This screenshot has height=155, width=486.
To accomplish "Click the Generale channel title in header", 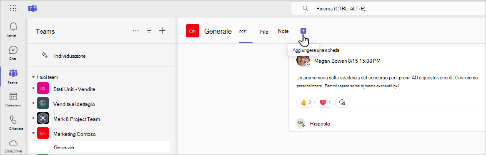I will [218, 31].
